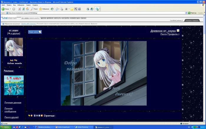Click the yellow note toolbar icon
This screenshot has width=206, height=129.
[x=72, y=9]
